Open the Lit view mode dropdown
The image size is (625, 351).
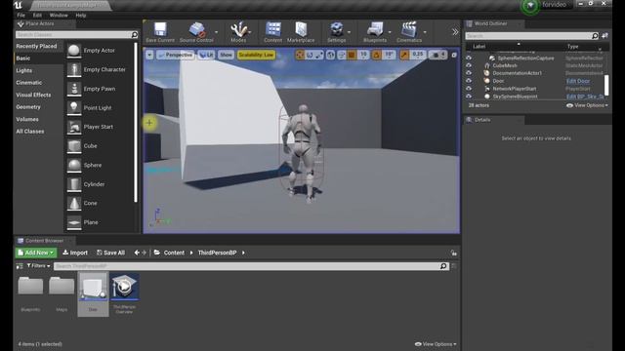[206, 55]
